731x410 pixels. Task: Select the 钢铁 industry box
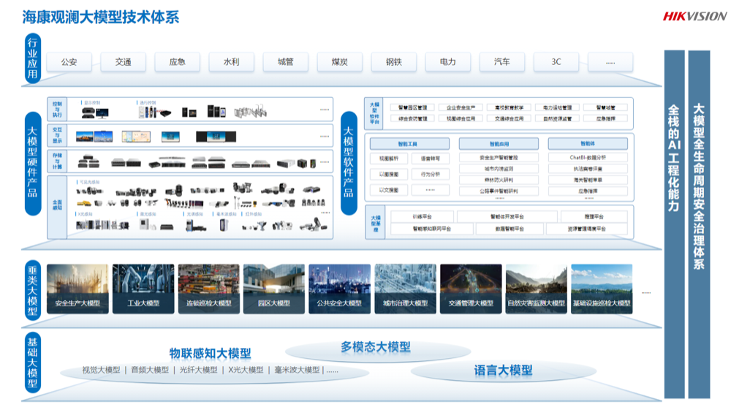point(393,62)
